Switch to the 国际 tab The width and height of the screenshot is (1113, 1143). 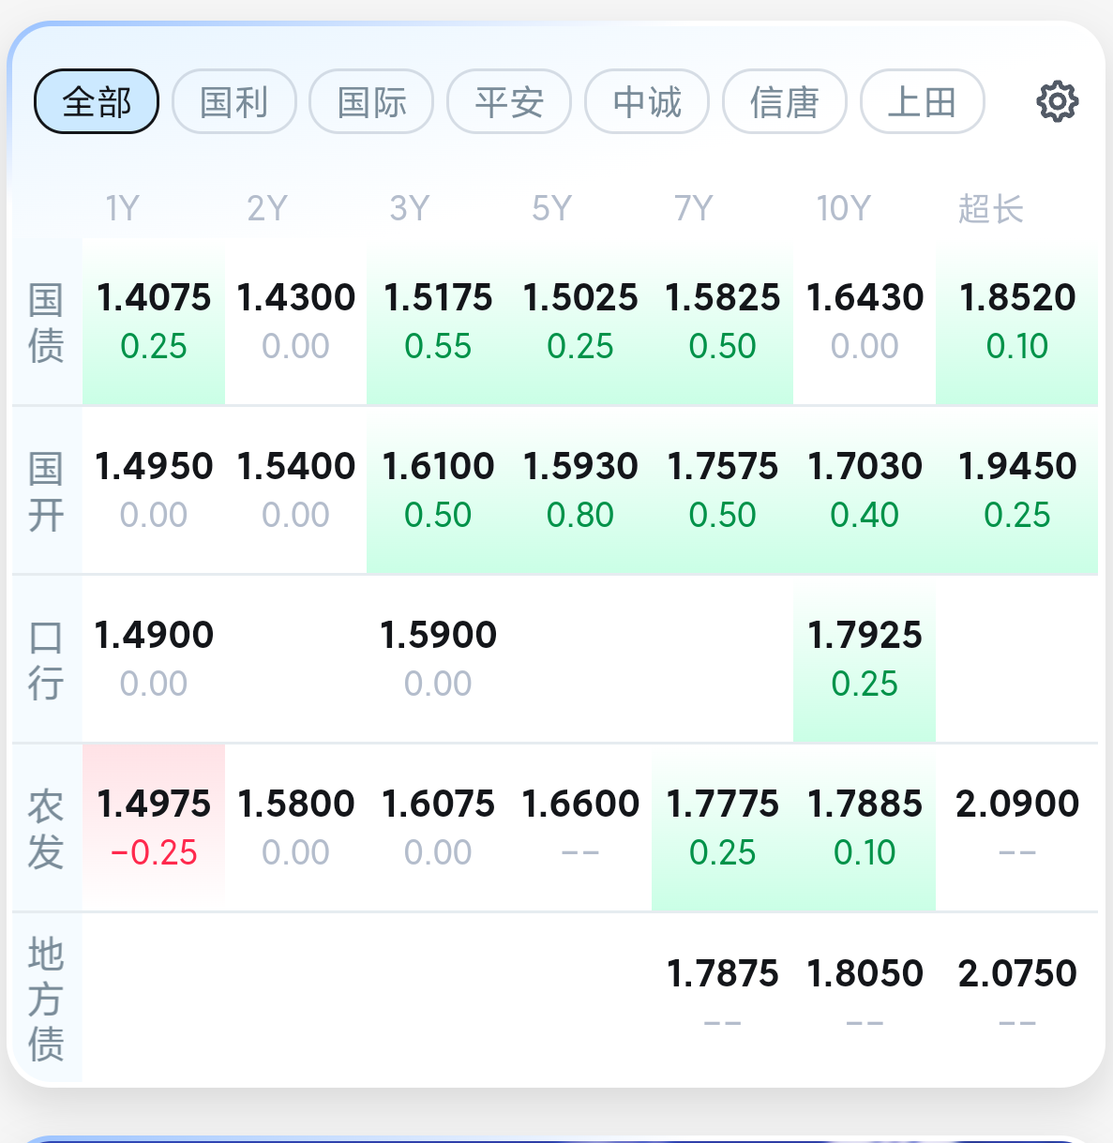tap(371, 101)
